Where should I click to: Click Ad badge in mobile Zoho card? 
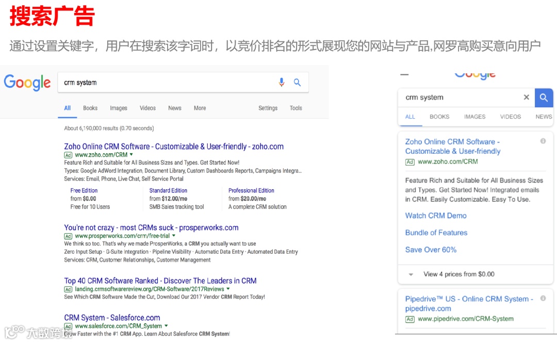(x=409, y=162)
